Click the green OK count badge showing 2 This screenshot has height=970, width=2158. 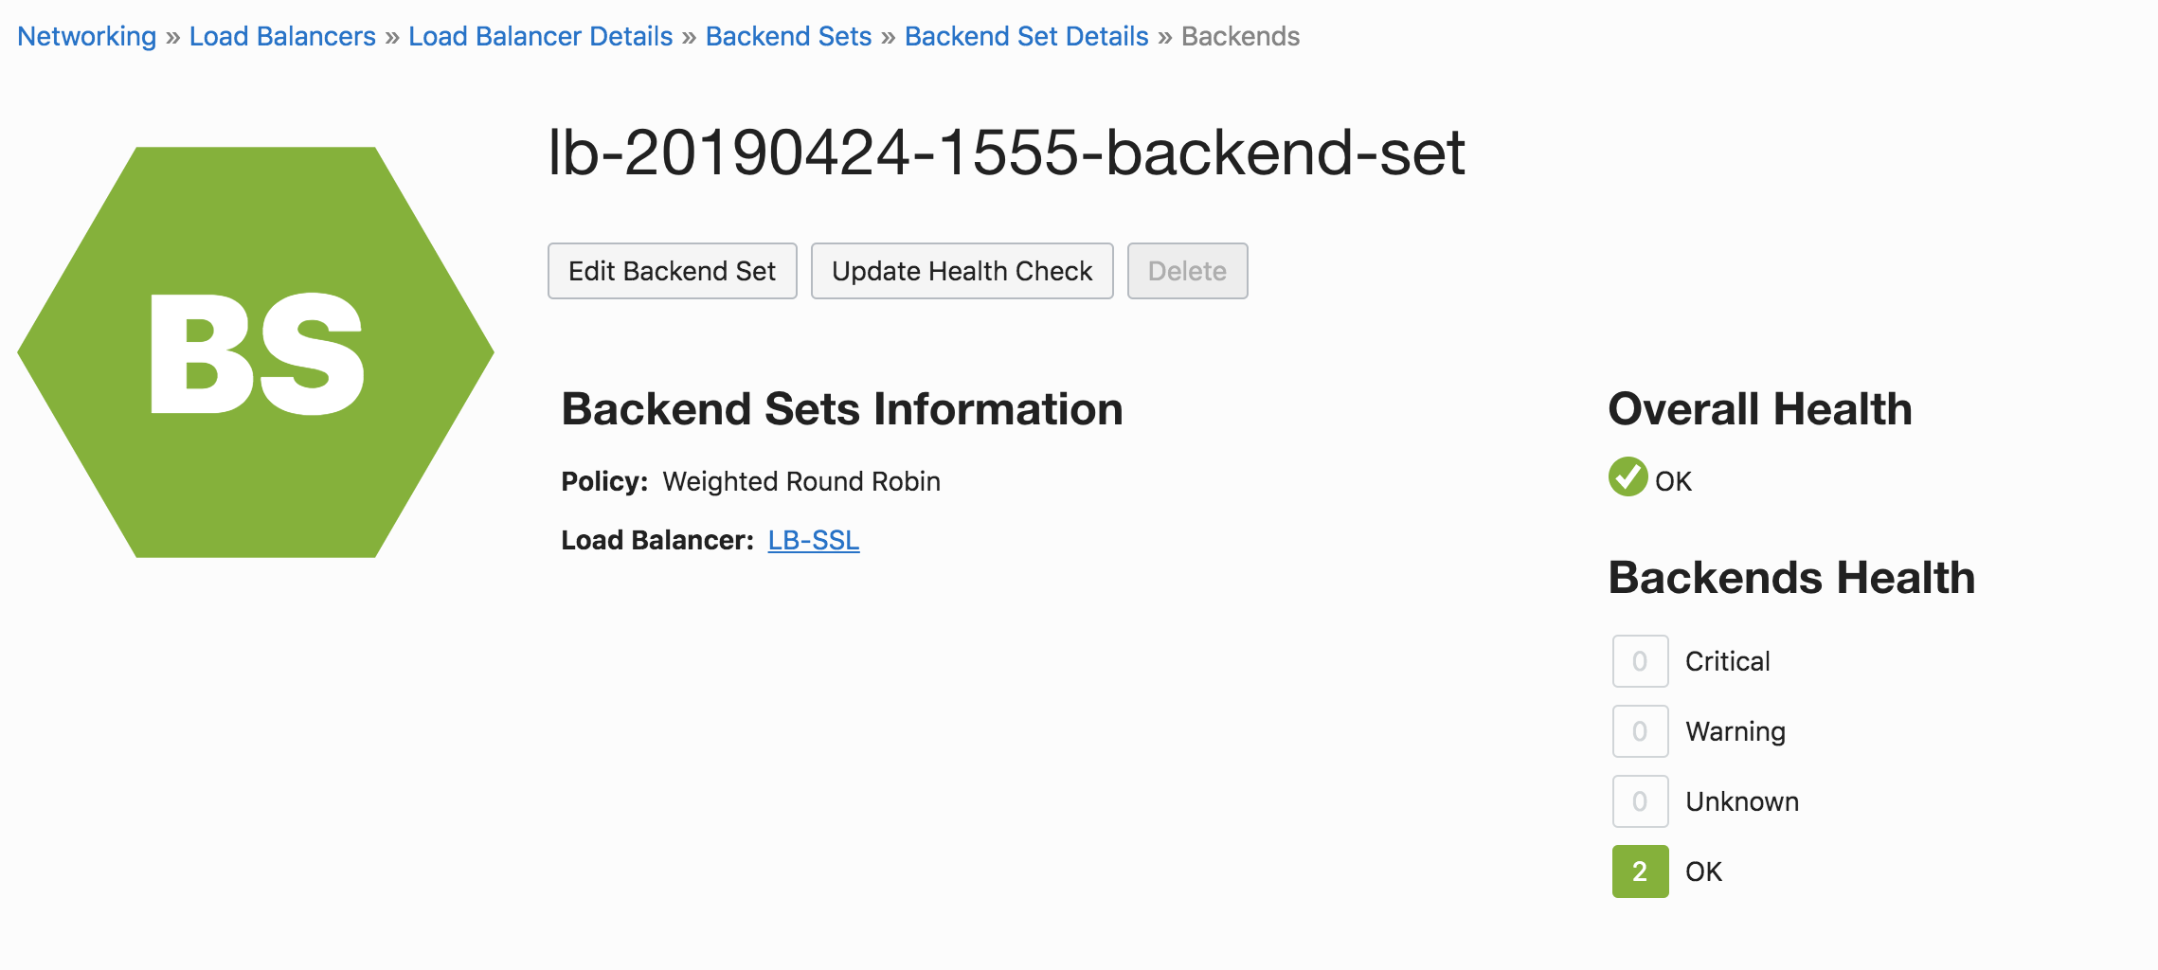[1640, 871]
